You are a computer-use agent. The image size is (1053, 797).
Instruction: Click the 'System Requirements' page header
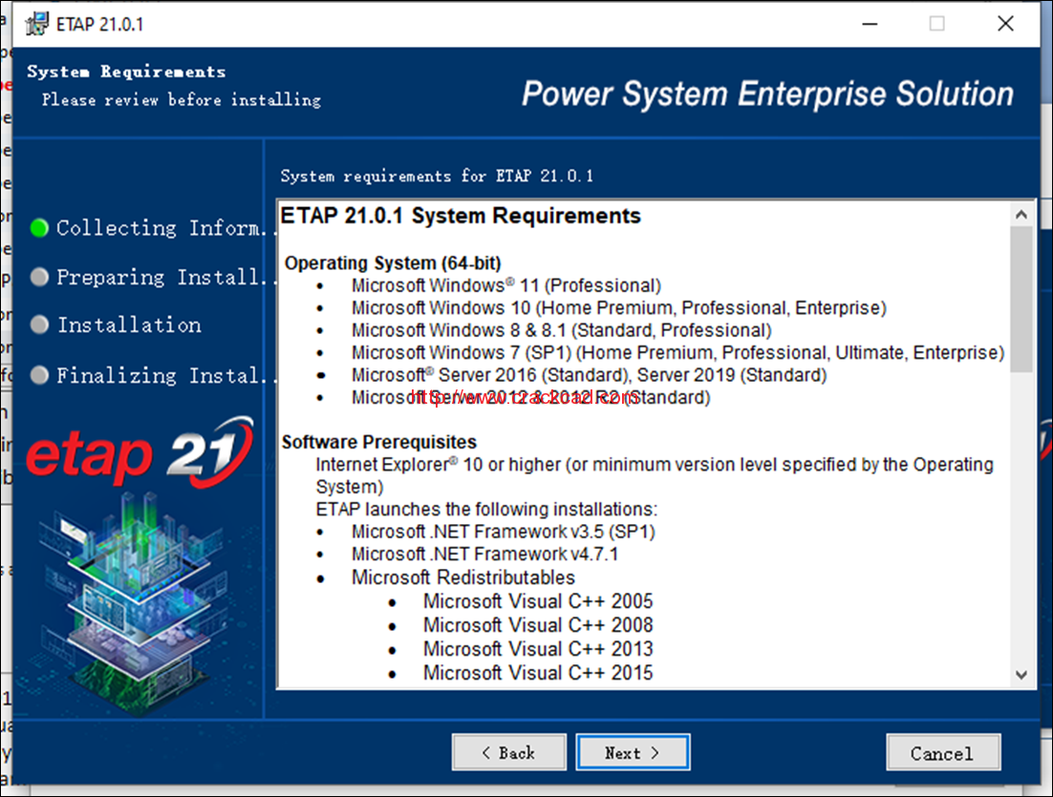tap(126, 72)
